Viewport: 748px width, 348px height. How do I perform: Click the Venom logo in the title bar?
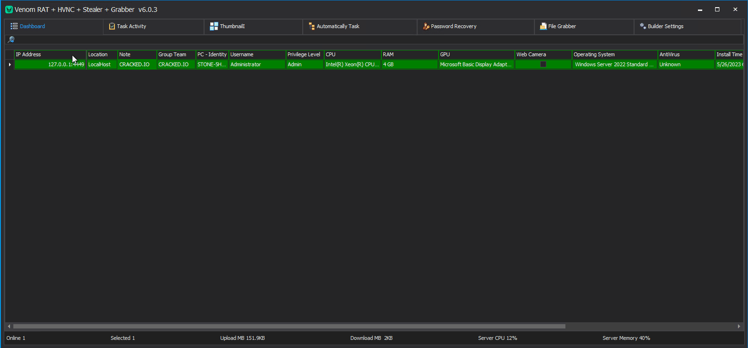point(9,10)
